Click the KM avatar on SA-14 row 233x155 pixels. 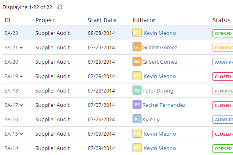coord(137,148)
